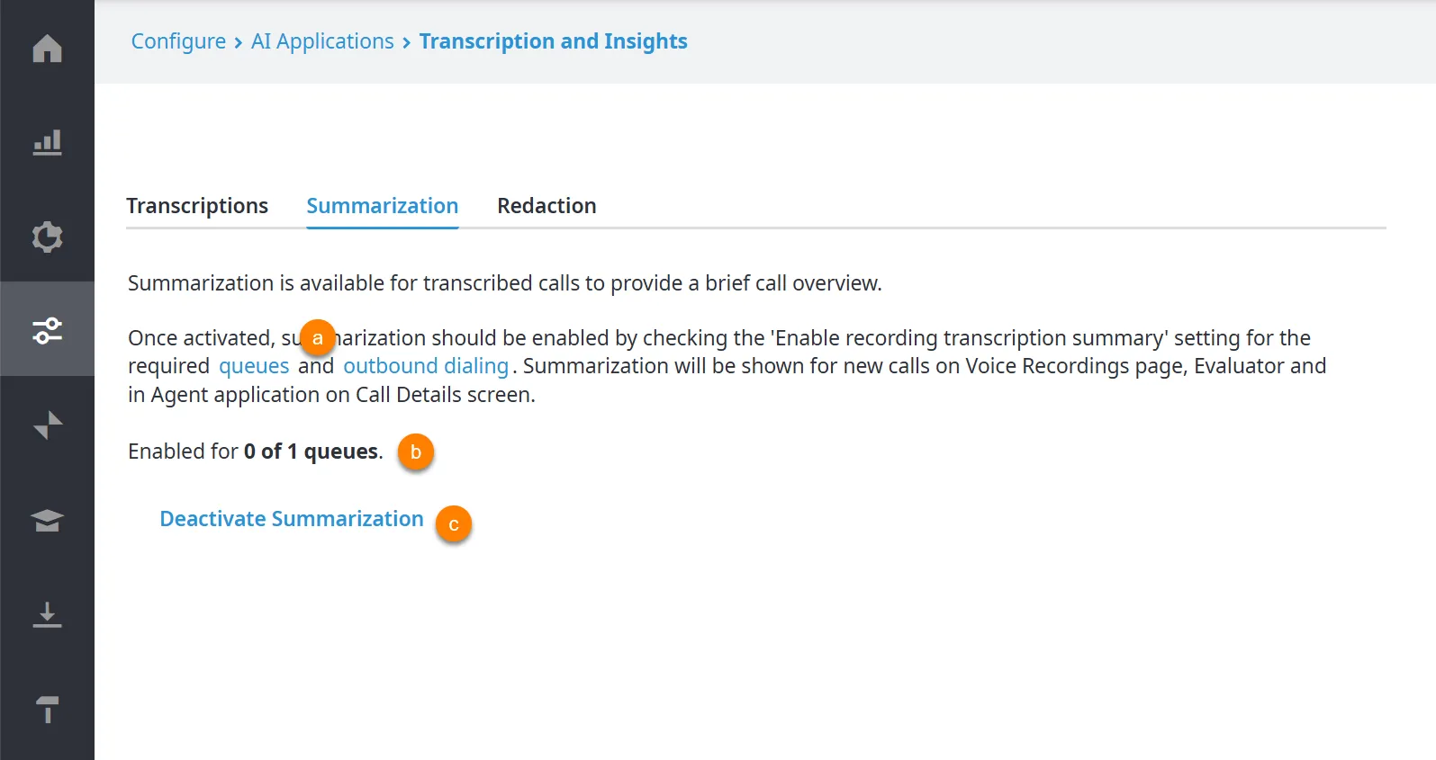This screenshot has width=1436, height=760.
Task: Open the bar chart reports icon
Action: [x=47, y=142]
